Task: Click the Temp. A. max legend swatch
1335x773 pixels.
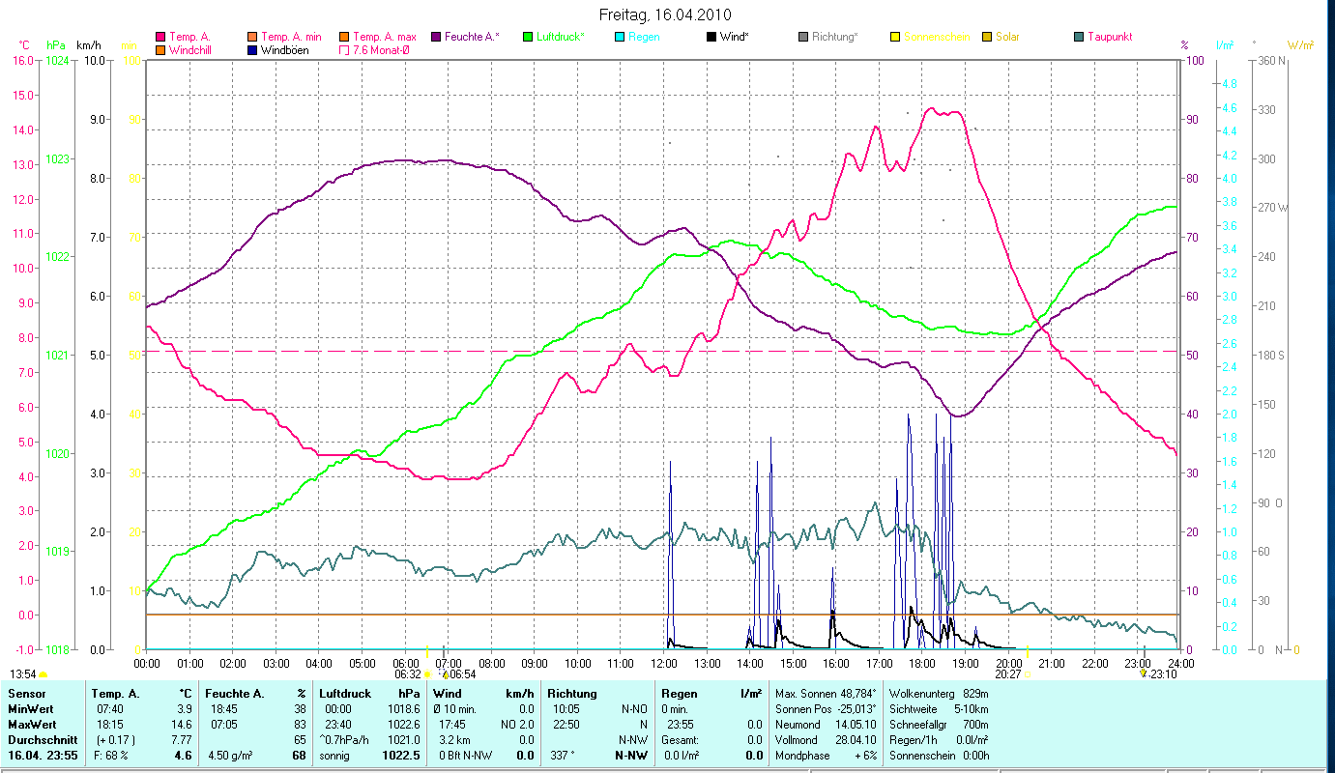Action: pos(344,37)
